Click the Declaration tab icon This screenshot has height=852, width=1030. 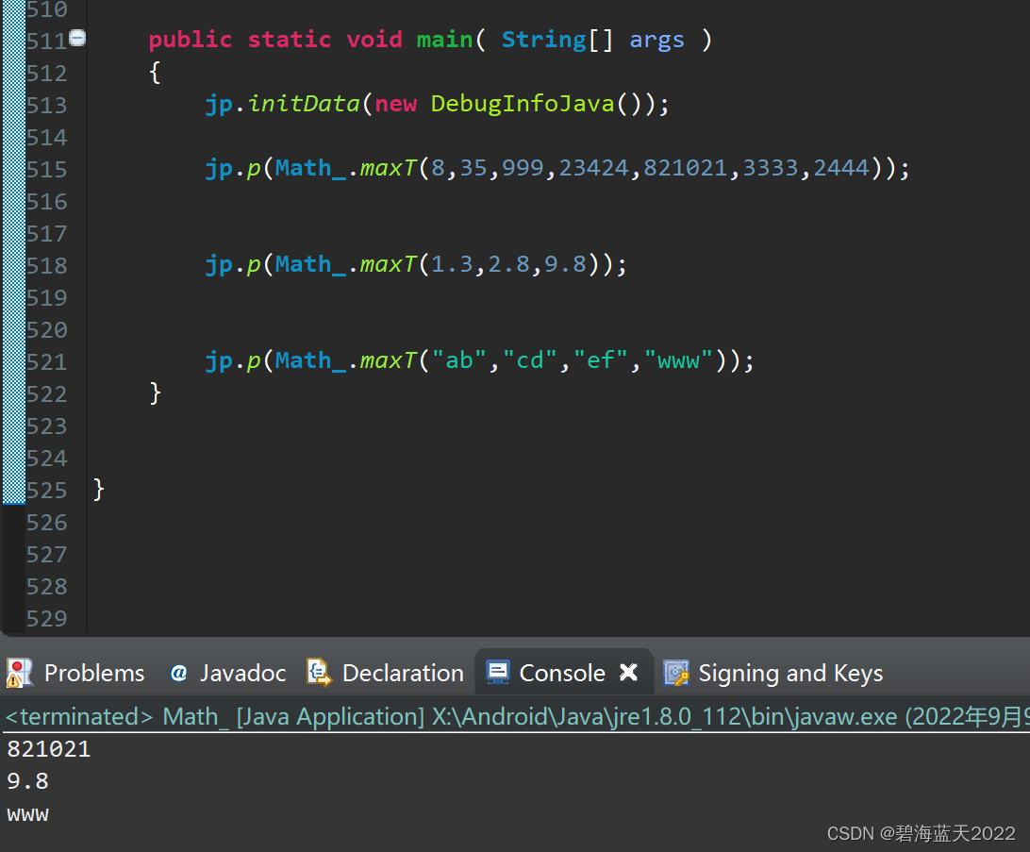319,673
